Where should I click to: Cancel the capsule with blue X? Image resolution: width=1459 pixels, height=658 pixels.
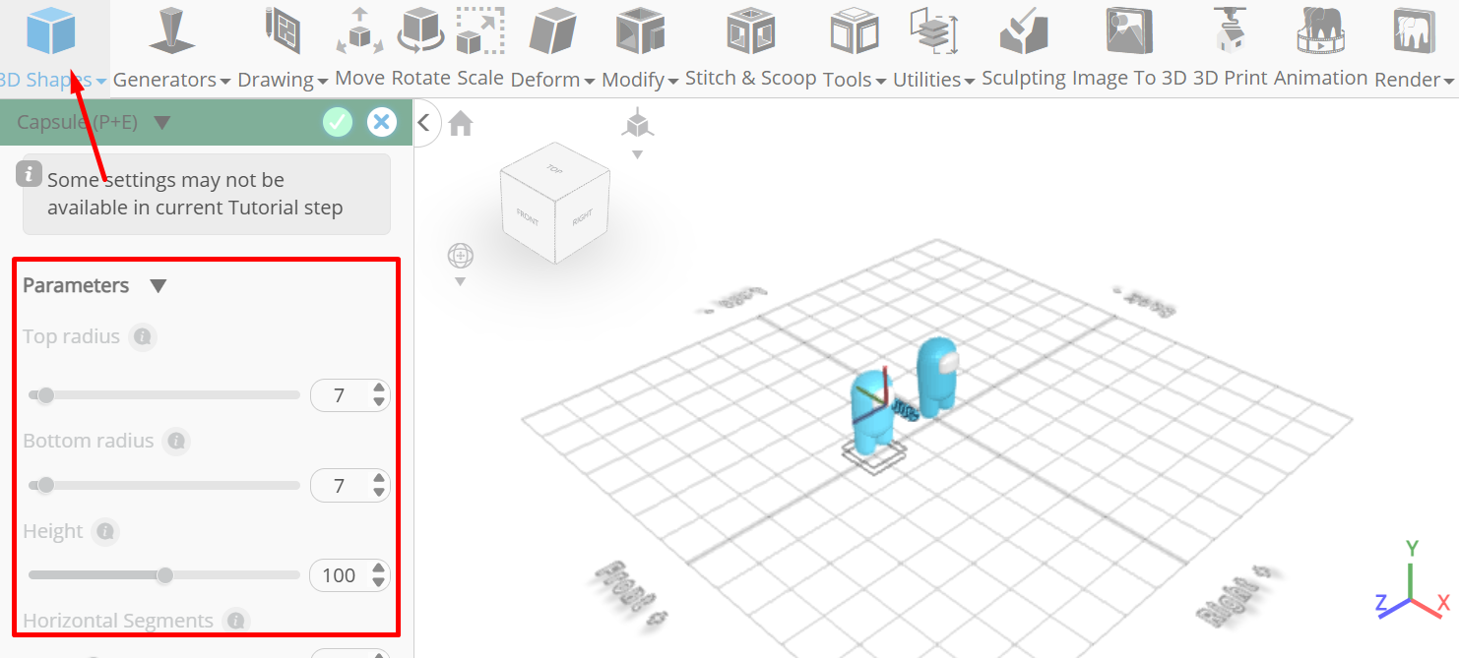click(382, 122)
